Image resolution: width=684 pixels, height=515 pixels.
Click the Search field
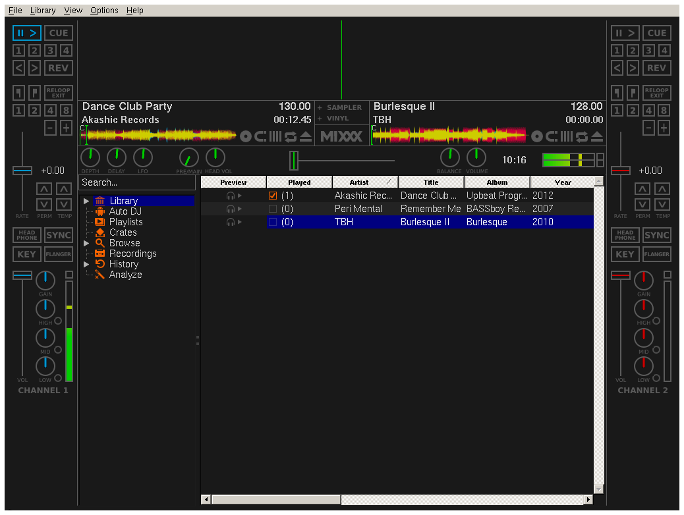tap(137, 182)
